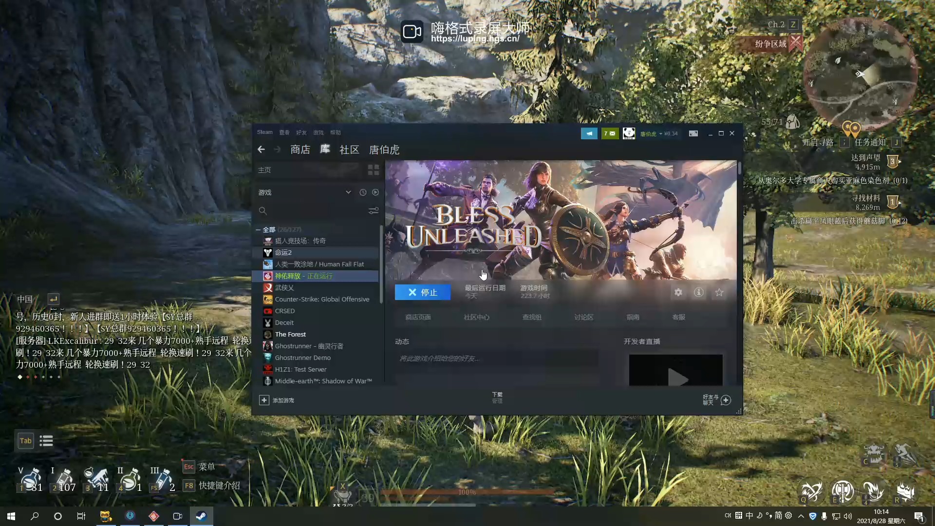Screen dimensions: 935x526
Task: Open the Steam menu in menu bar
Action: point(265,132)
